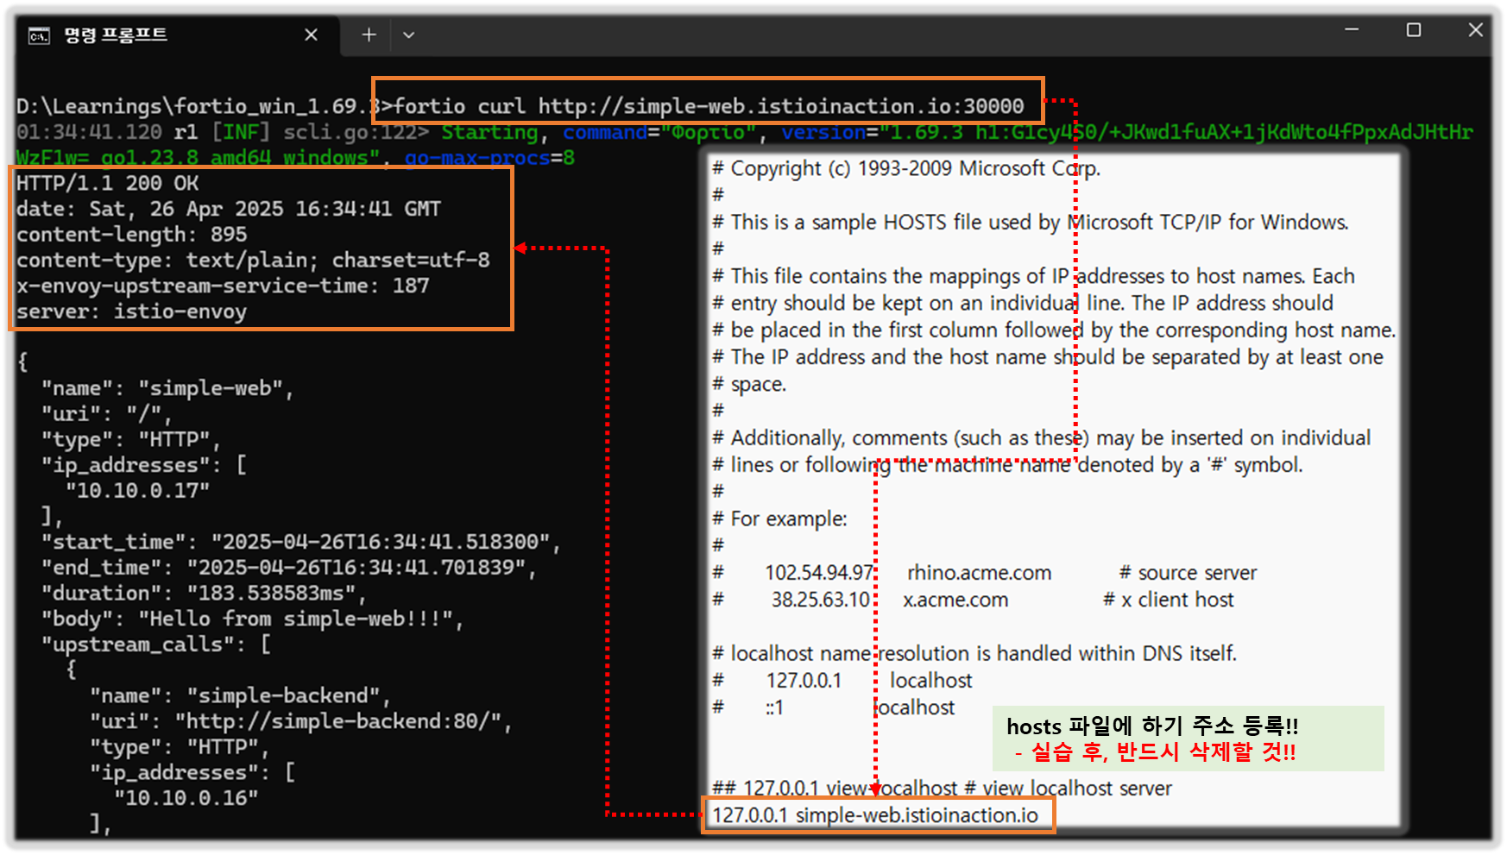This screenshot has width=1507, height=855.
Task: Click '## 127.0.0.1 view-localhost' hosts line
Action: pyautogui.click(x=942, y=789)
